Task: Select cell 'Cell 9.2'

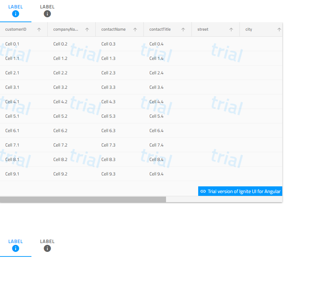Action: pos(71,174)
